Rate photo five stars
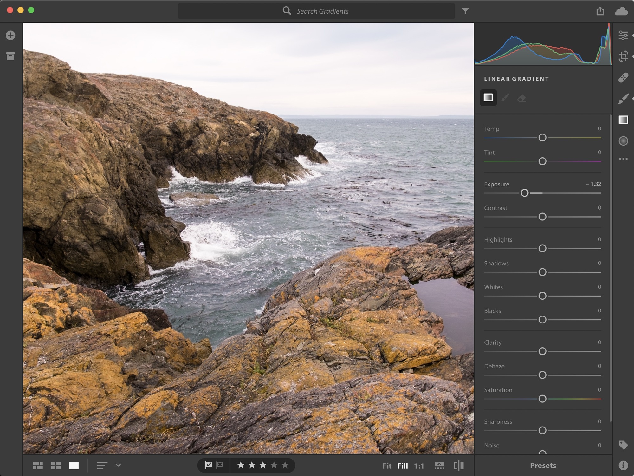The height and width of the screenshot is (476, 634). click(x=285, y=465)
